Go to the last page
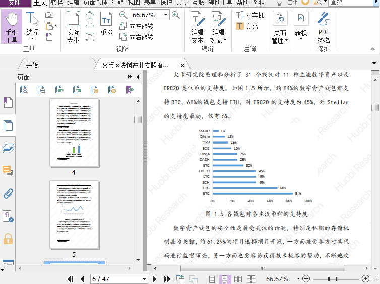 point(167,279)
